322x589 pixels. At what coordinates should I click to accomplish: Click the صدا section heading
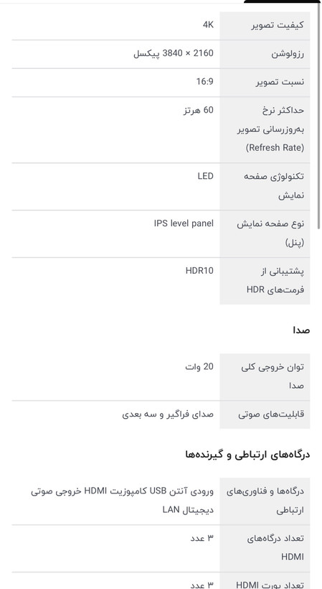point(301,330)
